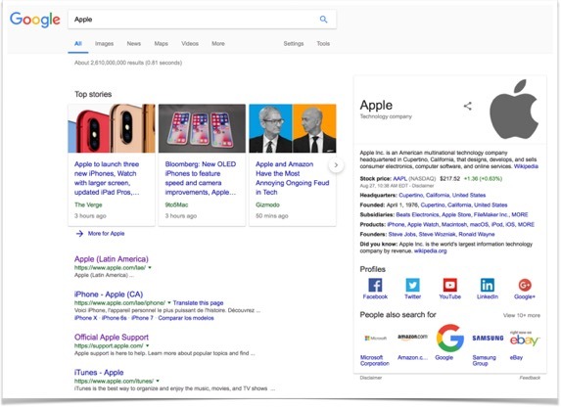Show next top stories with carousel arrow
Screen dimensions: 561x408
click(336, 164)
